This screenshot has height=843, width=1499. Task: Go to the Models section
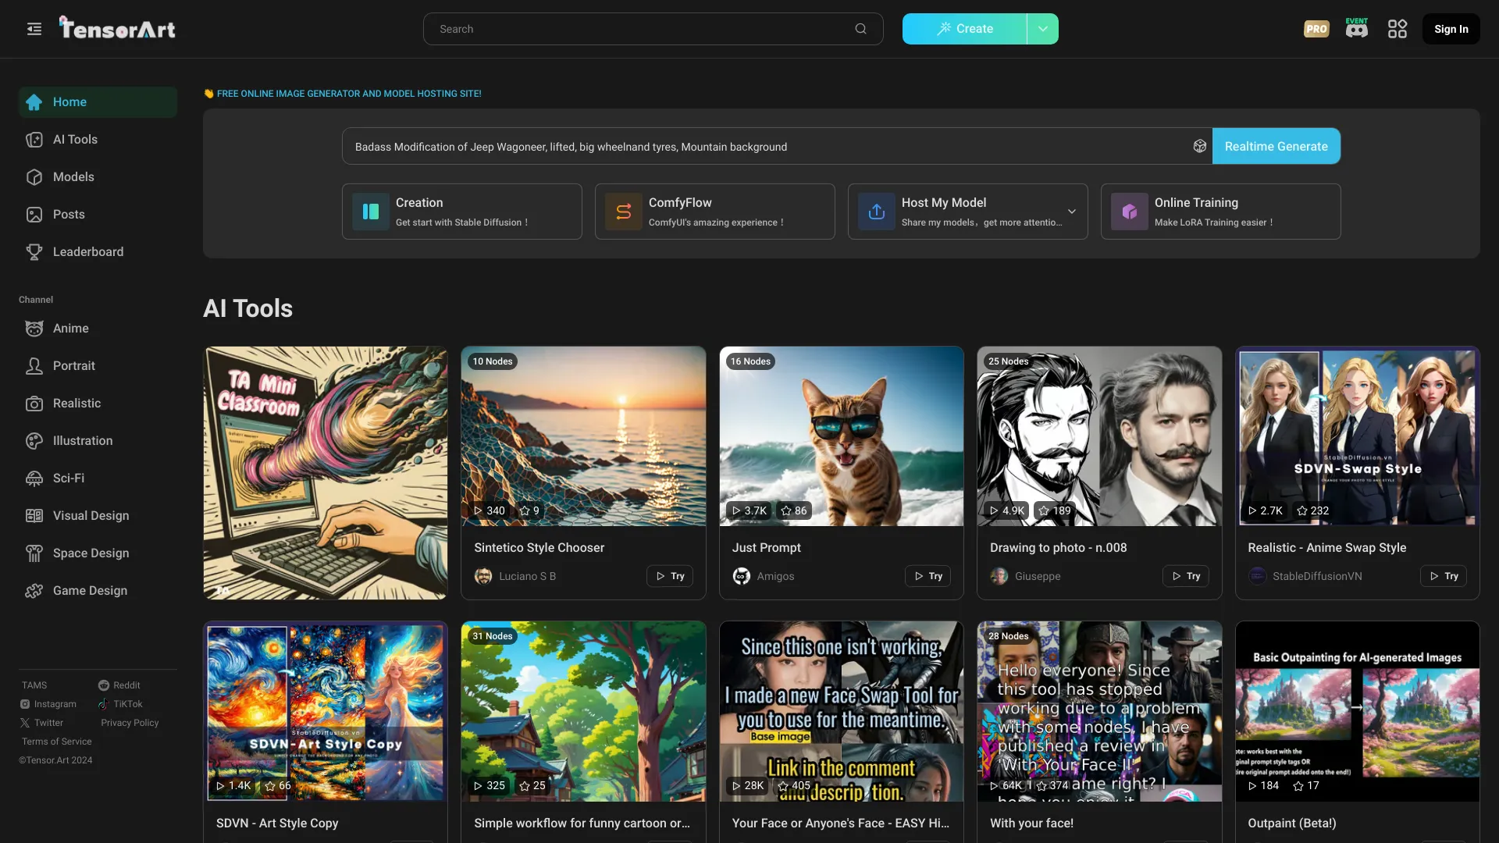click(73, 176)
